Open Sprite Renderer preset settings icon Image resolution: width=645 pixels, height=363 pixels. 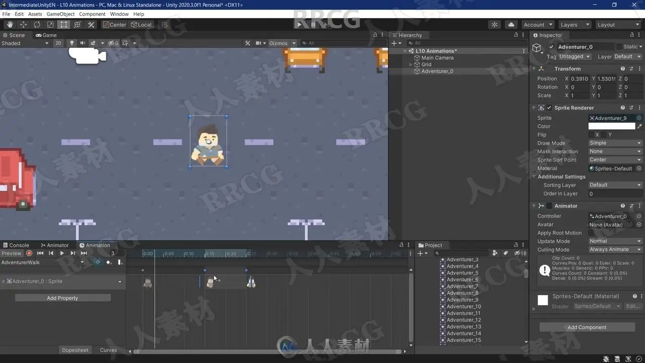[x=630, y=107]
